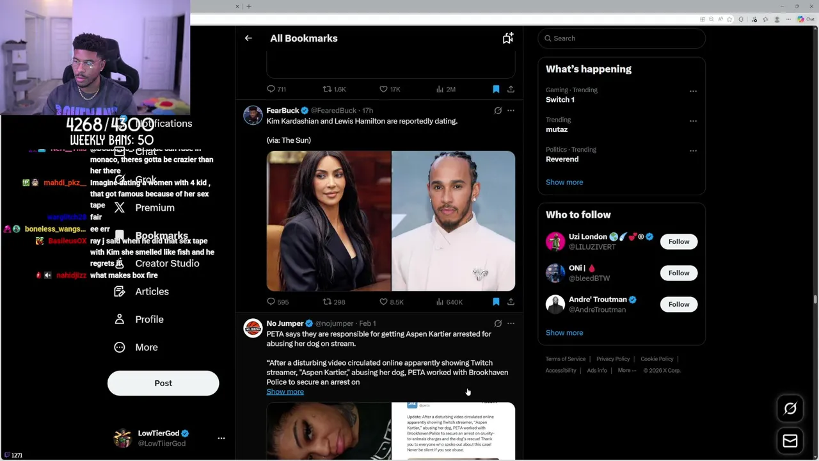Expand No Jumper post with Show more

click(285, 392)
